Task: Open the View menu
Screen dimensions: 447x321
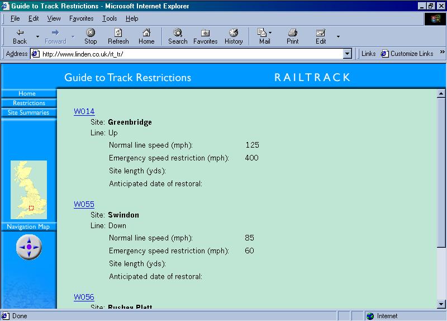Action: (54, 18)
